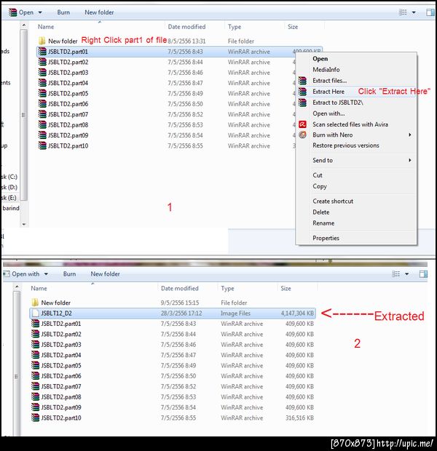
Task: Click the view options icon in lower window toolbar
Action: coord(395,274)
